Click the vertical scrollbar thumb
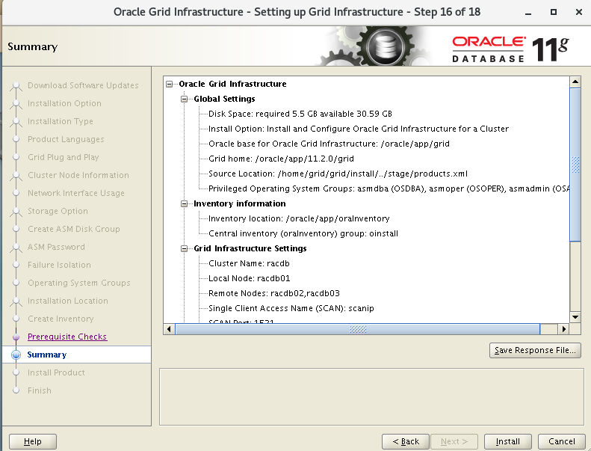The image size is (591, 451). [x=575, y=165]
